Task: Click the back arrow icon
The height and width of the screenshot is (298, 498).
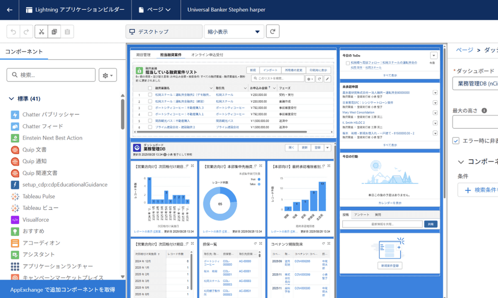Action: coord(10,10)
